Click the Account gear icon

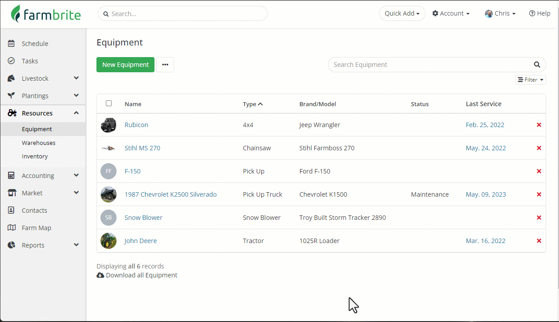coord(435,14)
